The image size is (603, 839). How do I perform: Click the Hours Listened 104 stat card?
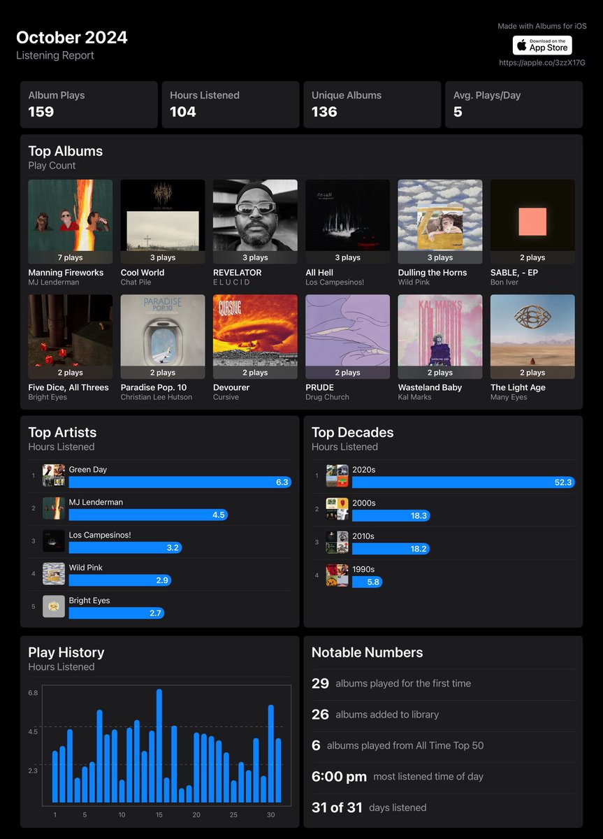[231, 104]
